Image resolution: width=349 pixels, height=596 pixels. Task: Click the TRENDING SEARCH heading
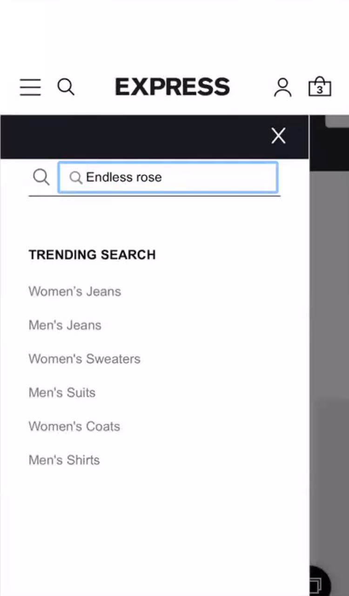(x=92, y=255)
